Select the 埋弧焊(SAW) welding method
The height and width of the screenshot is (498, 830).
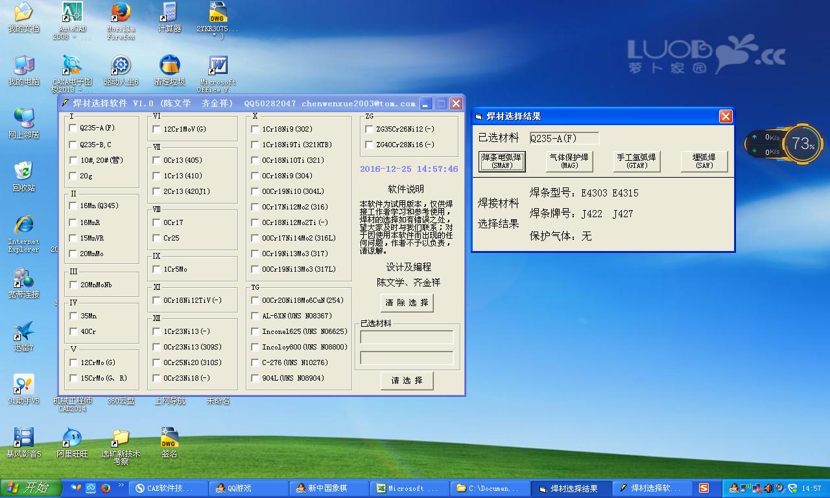click(x=704, y=161)
